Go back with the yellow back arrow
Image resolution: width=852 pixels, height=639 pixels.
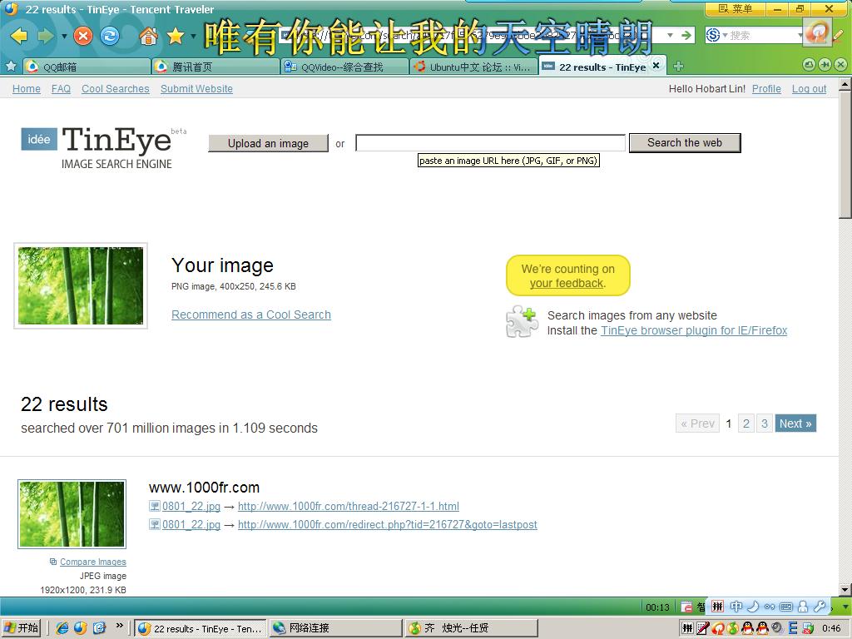19,36
